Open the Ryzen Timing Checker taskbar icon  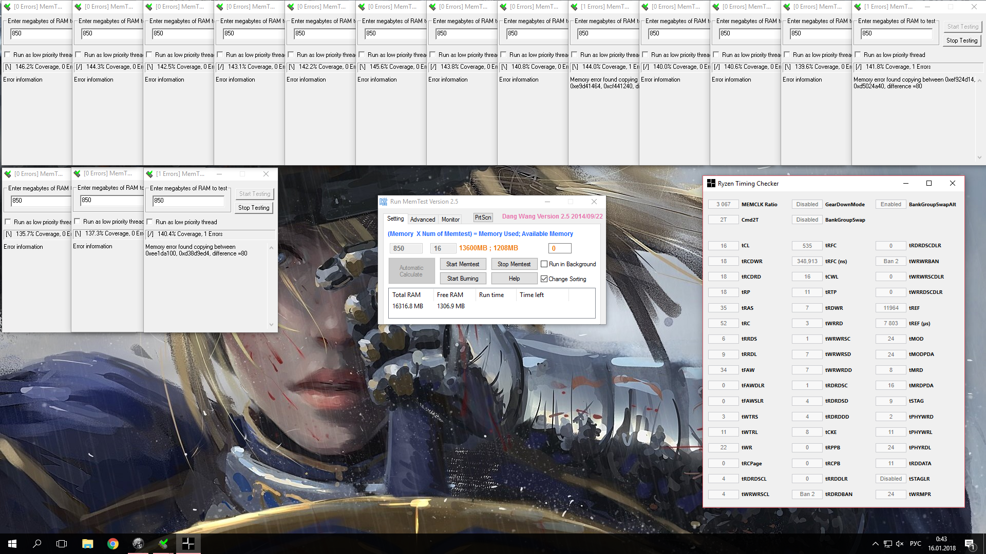pyautogui.click(x=188, y=544)
